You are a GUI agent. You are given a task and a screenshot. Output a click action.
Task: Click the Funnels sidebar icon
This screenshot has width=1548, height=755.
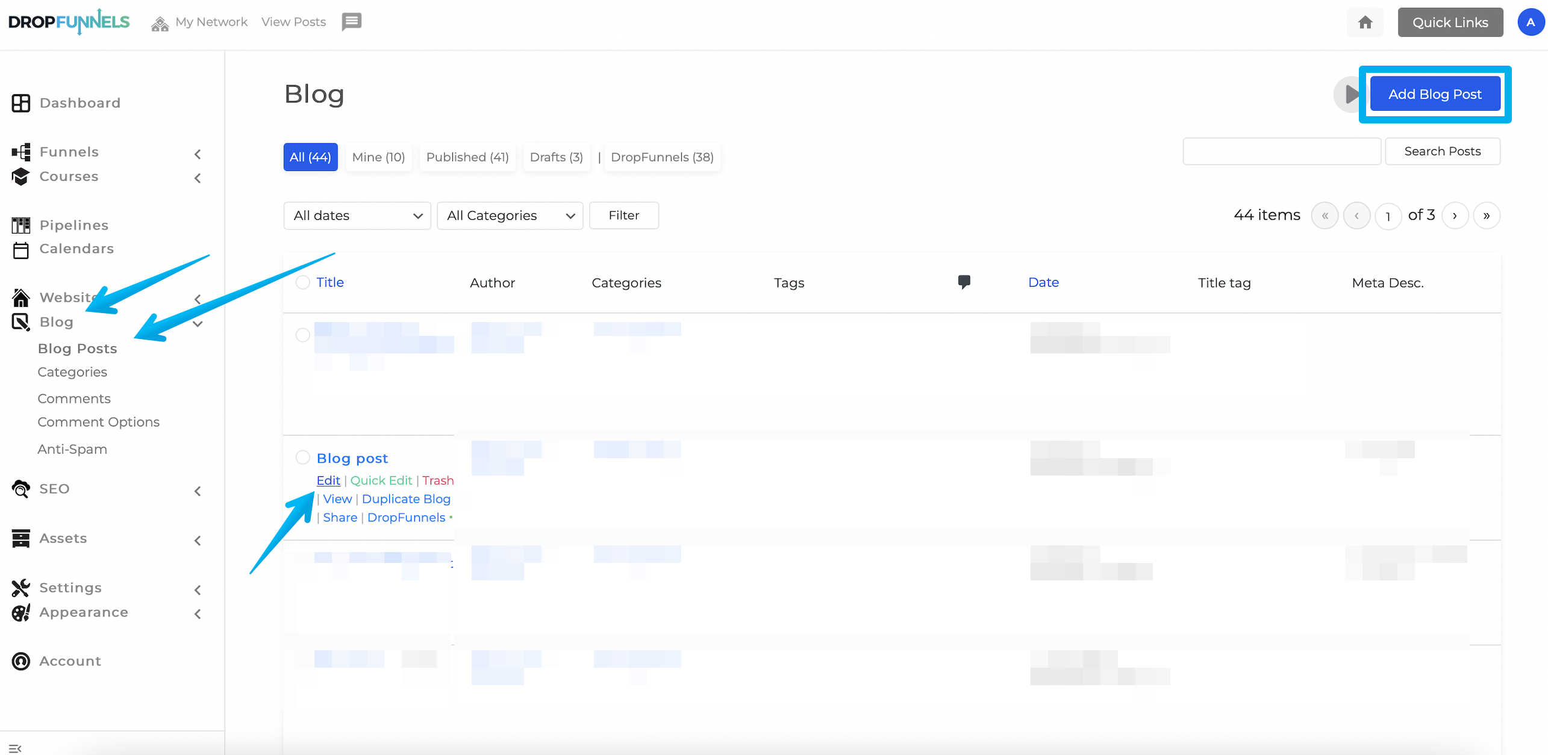[x=21, y=152]
